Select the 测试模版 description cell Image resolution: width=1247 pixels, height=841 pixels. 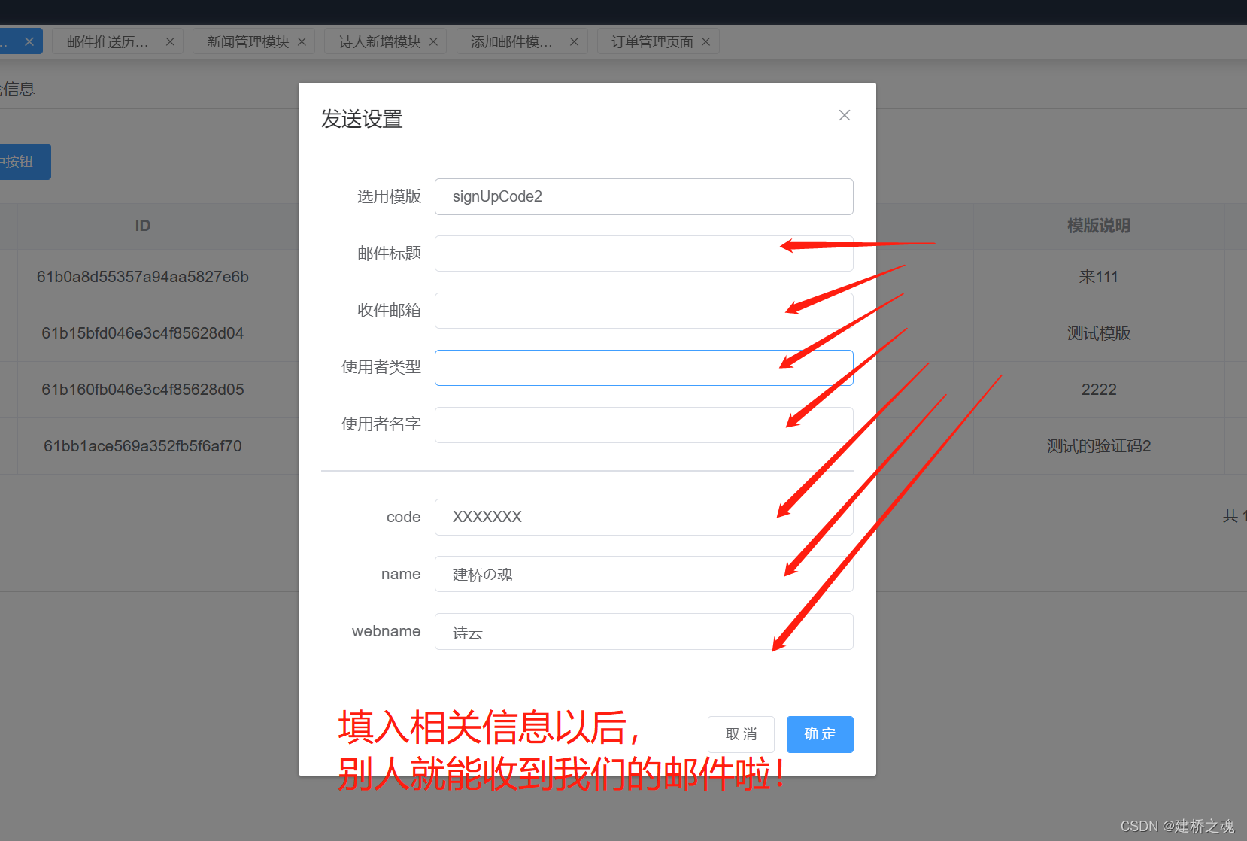[1099, 333]
